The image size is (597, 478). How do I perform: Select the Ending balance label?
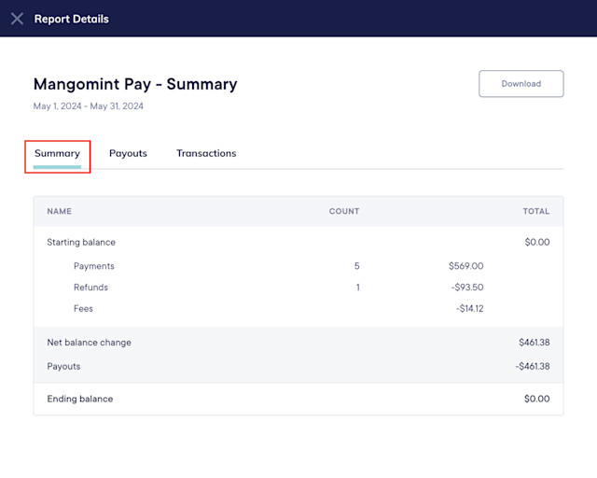click(80, 399)
